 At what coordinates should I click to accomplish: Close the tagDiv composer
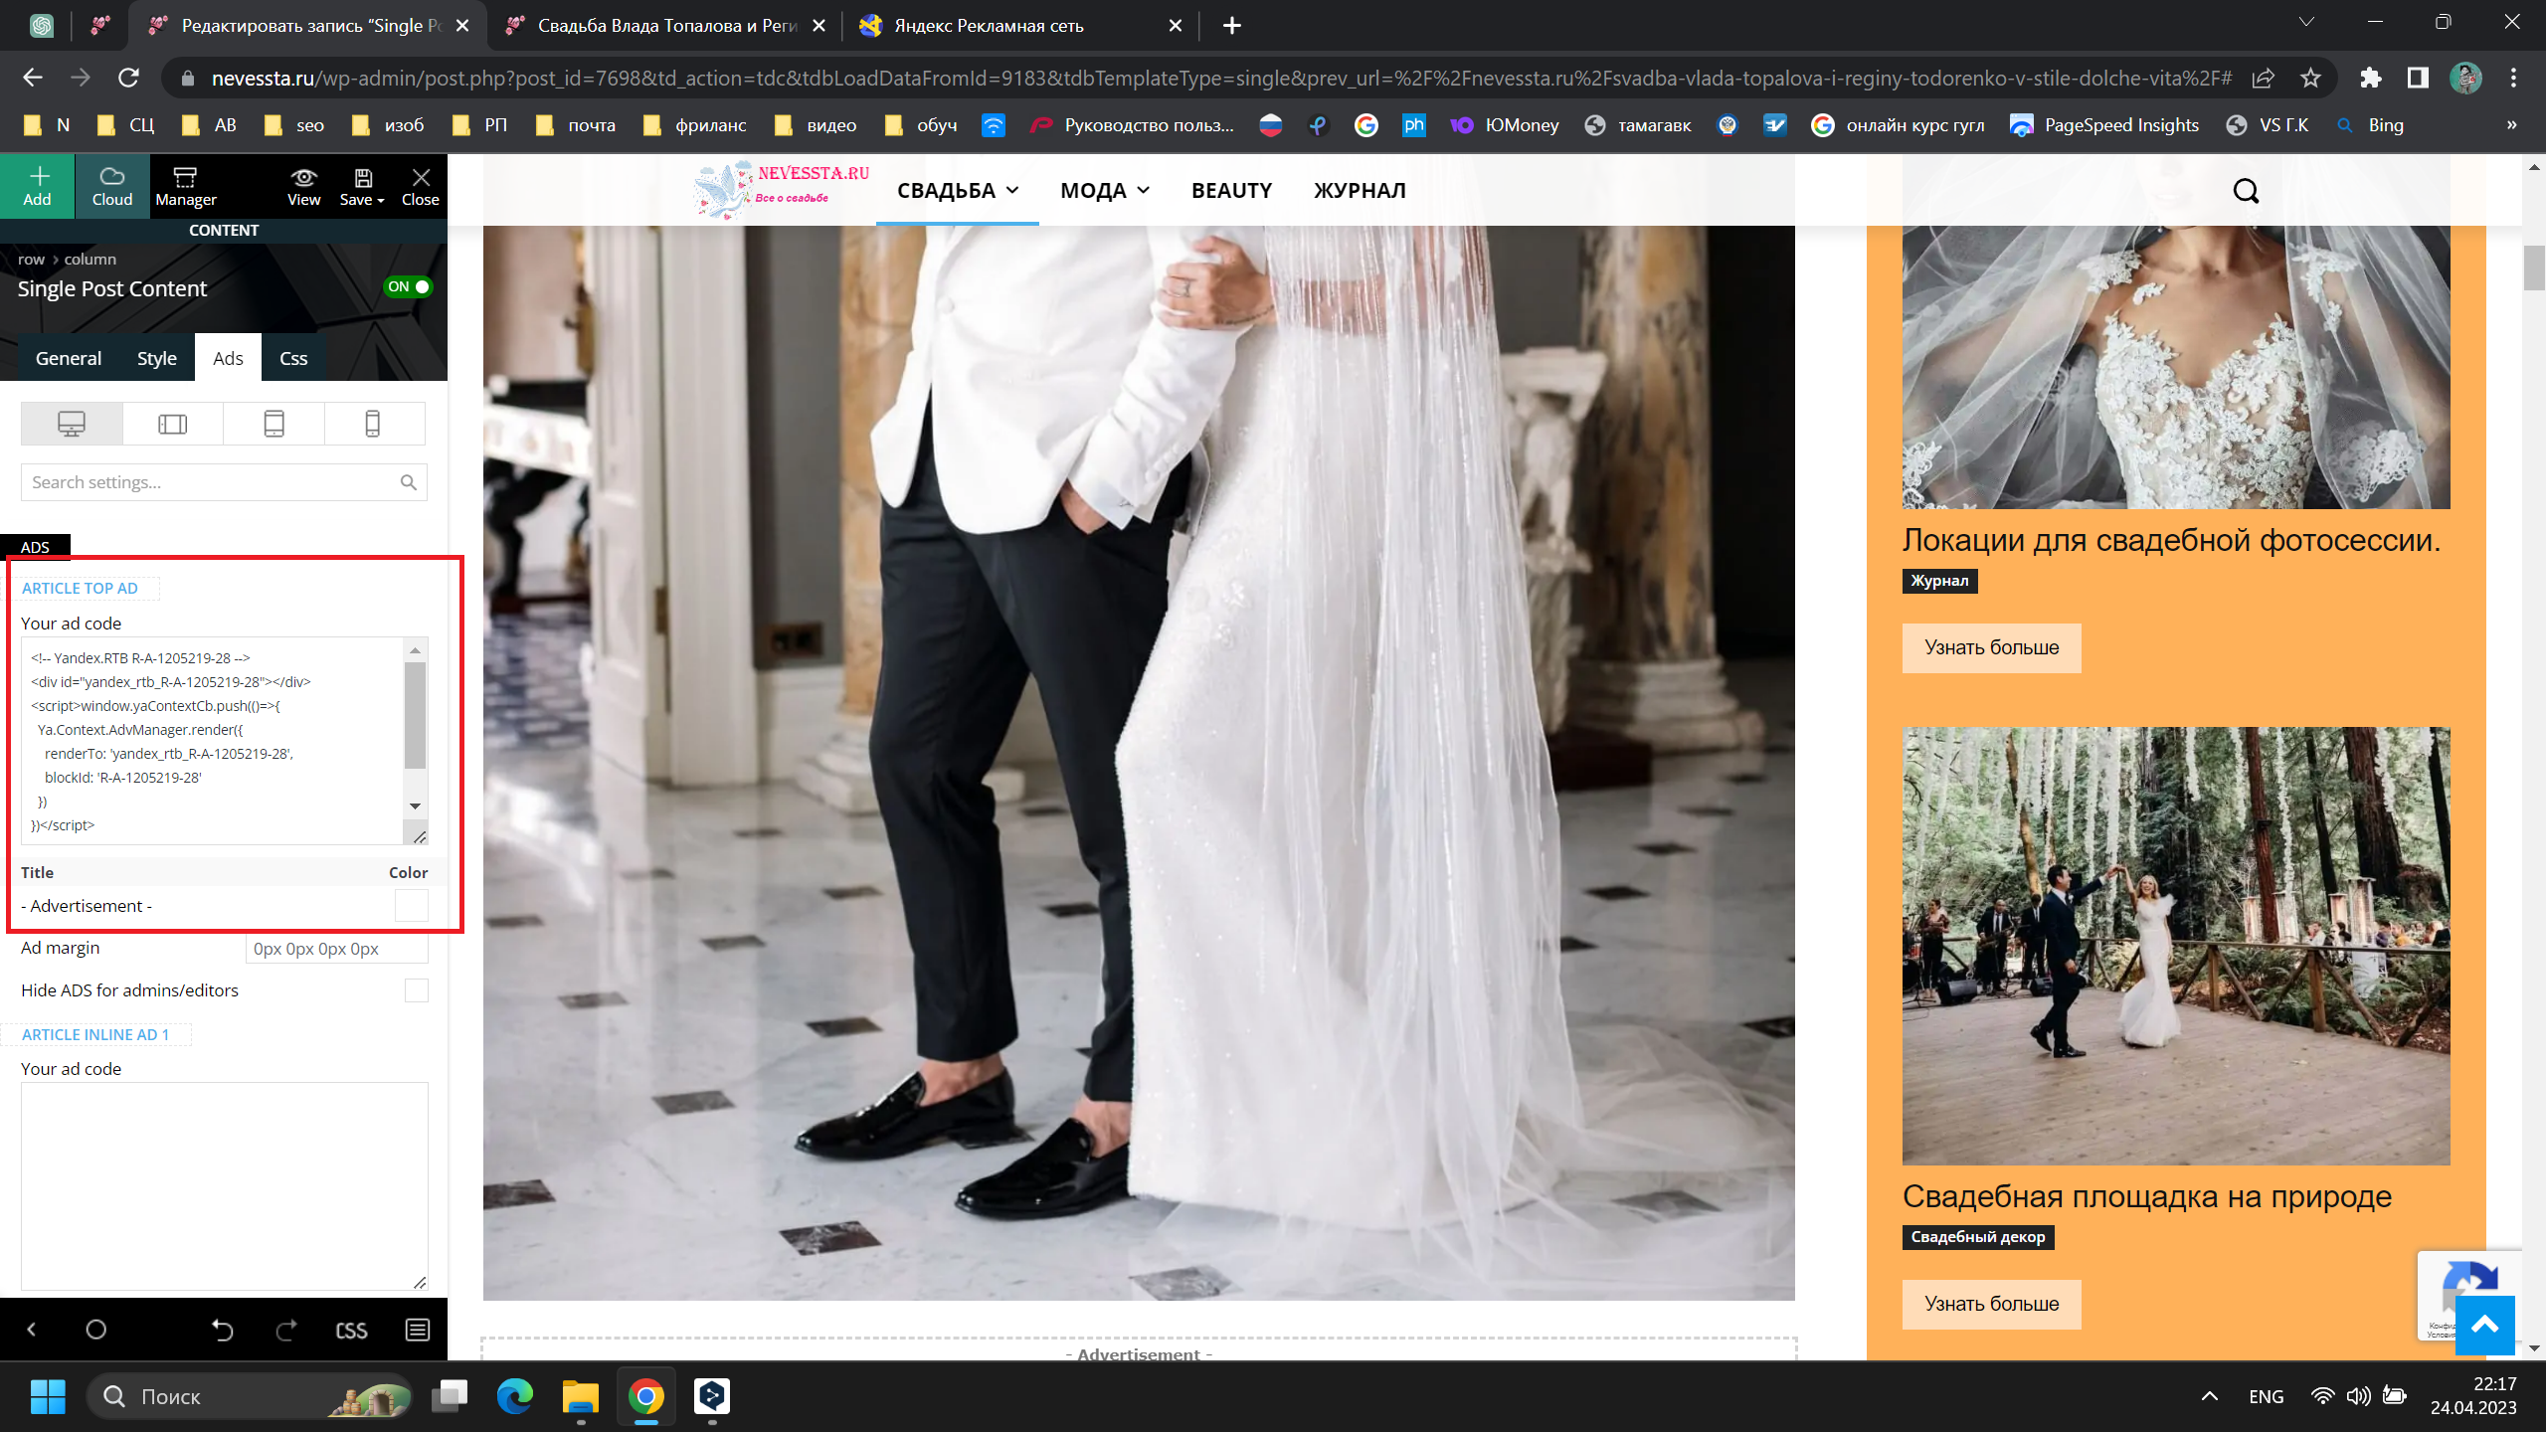pyautogui.click(x=421, y=186)
